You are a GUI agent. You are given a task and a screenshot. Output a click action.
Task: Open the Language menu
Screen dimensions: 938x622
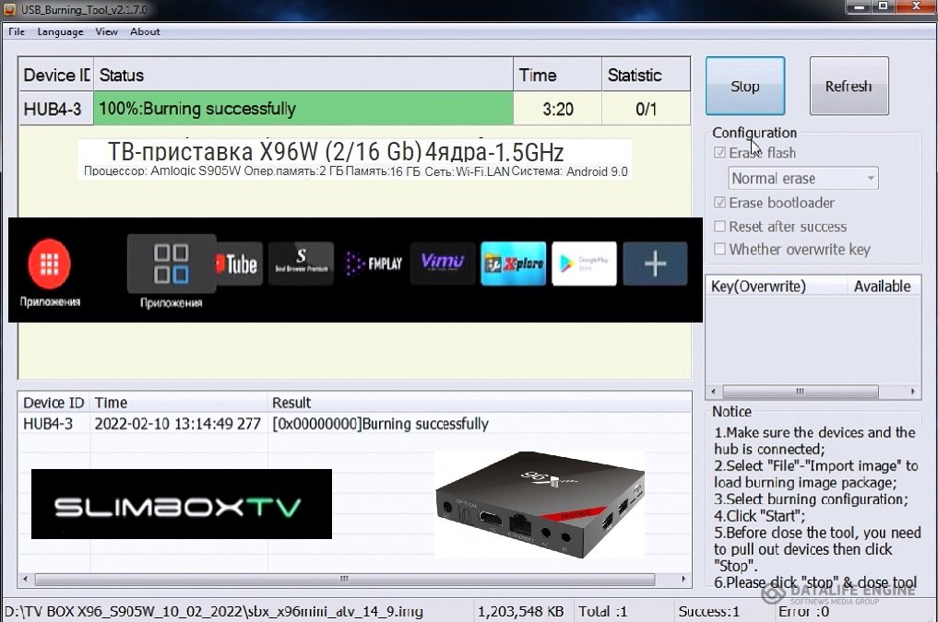(x=61, y=31)
